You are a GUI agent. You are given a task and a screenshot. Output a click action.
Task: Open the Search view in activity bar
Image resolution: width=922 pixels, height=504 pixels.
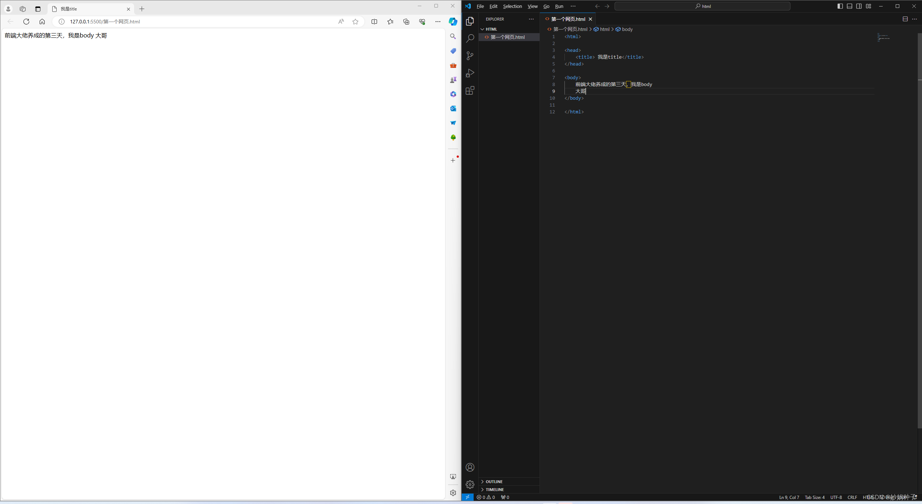click(470, 39)
